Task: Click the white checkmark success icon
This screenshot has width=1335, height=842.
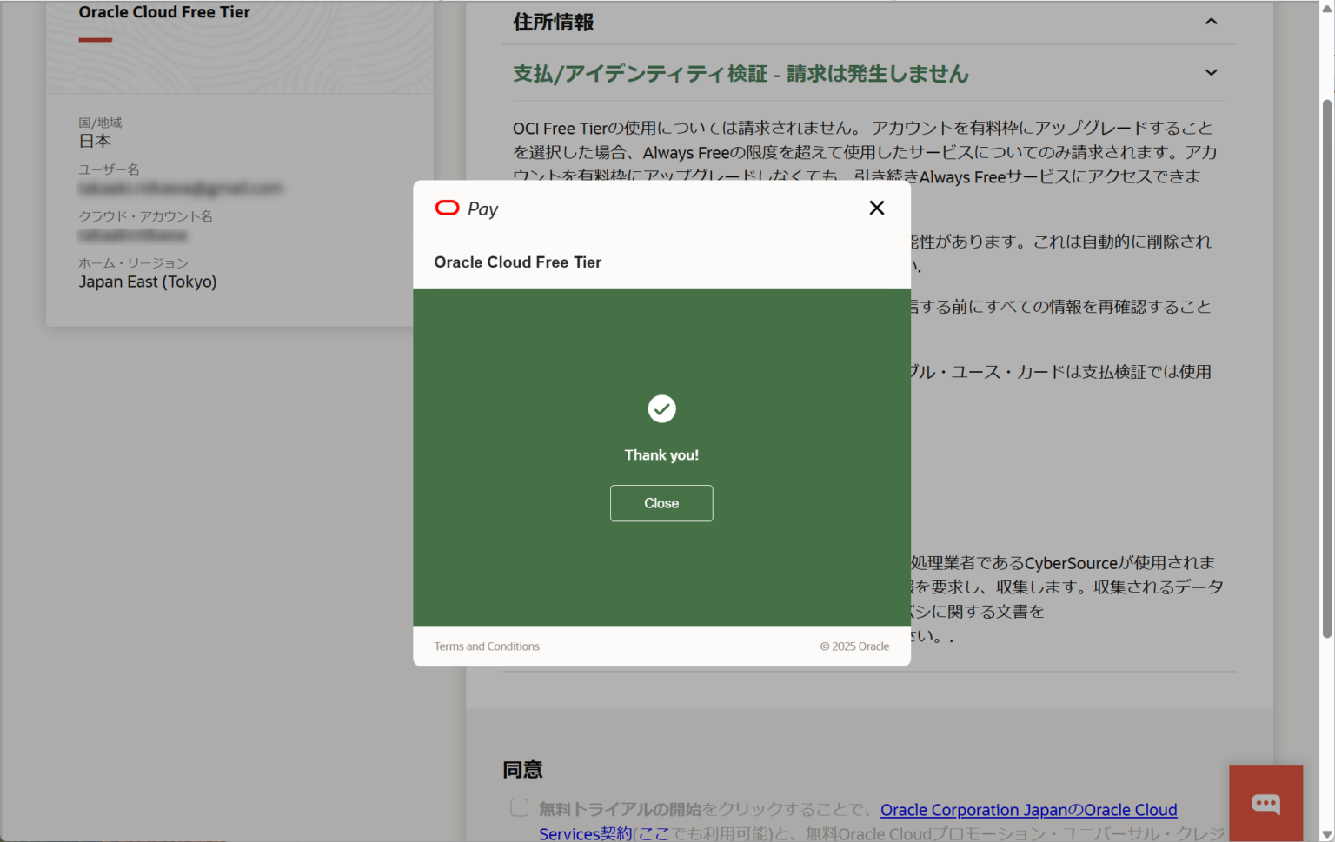Action: (661, 408)
